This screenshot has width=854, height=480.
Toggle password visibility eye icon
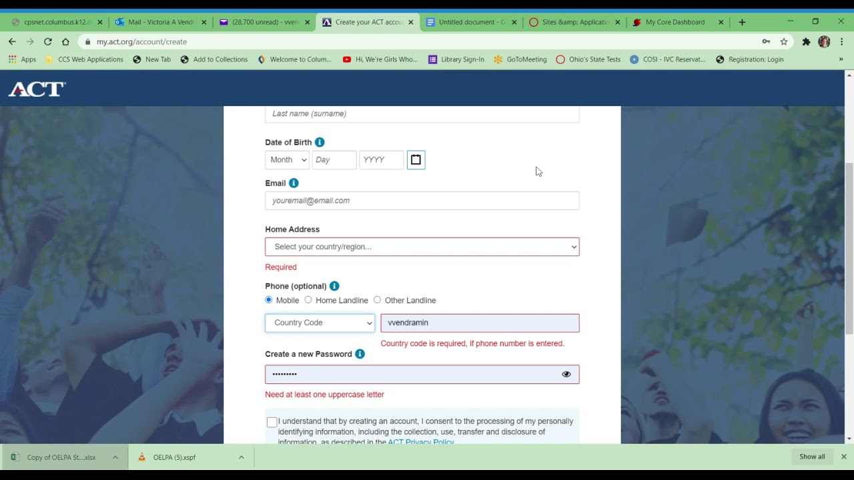(566, 374)
